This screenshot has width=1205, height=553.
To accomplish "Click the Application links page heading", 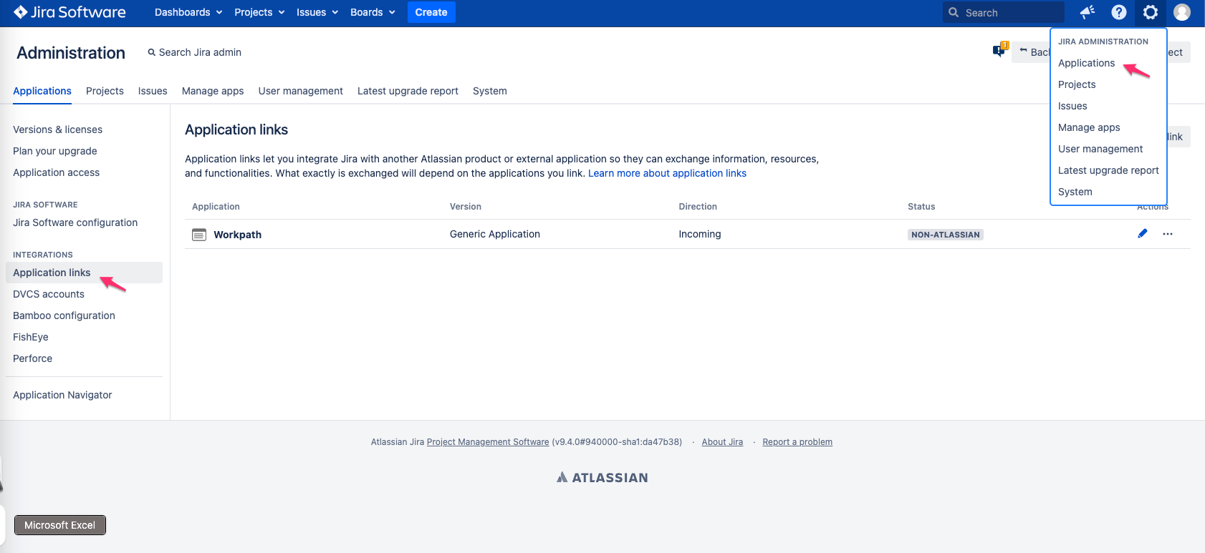I will (236, 129).
